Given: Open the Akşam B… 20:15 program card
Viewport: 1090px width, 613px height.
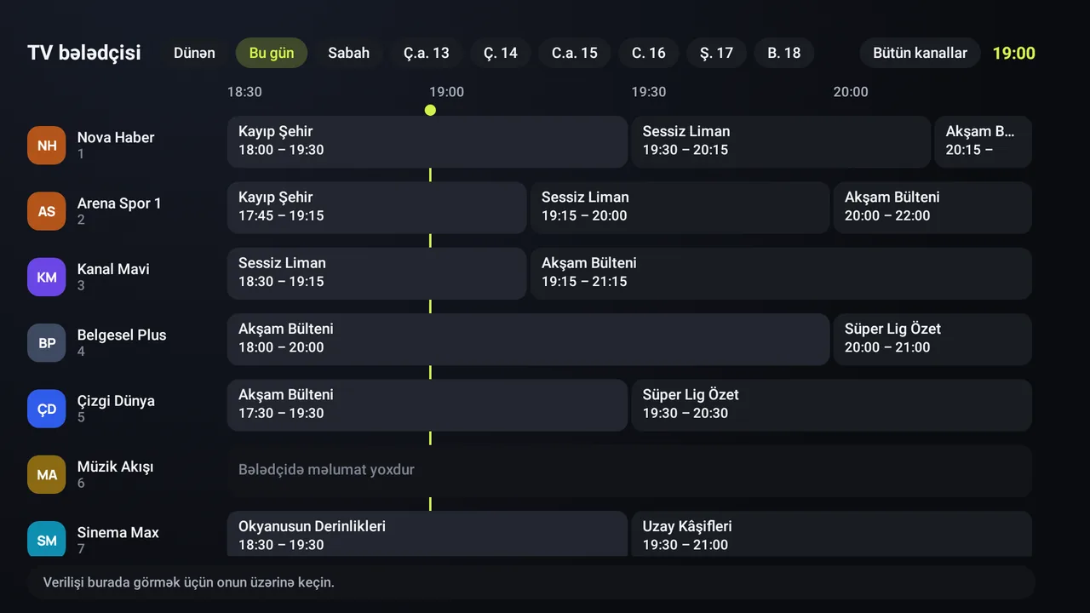Looking at the screenshot, I should point(983,141).
